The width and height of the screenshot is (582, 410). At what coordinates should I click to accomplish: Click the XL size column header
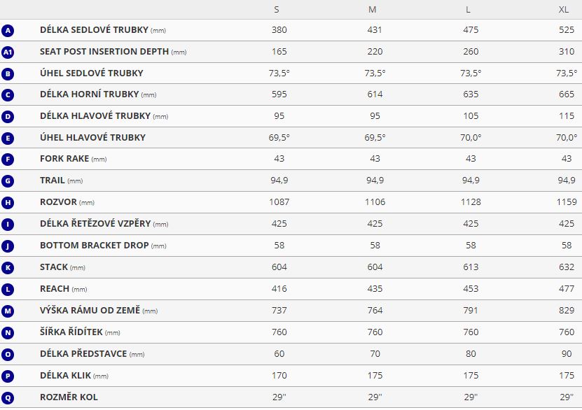point(564,10)
